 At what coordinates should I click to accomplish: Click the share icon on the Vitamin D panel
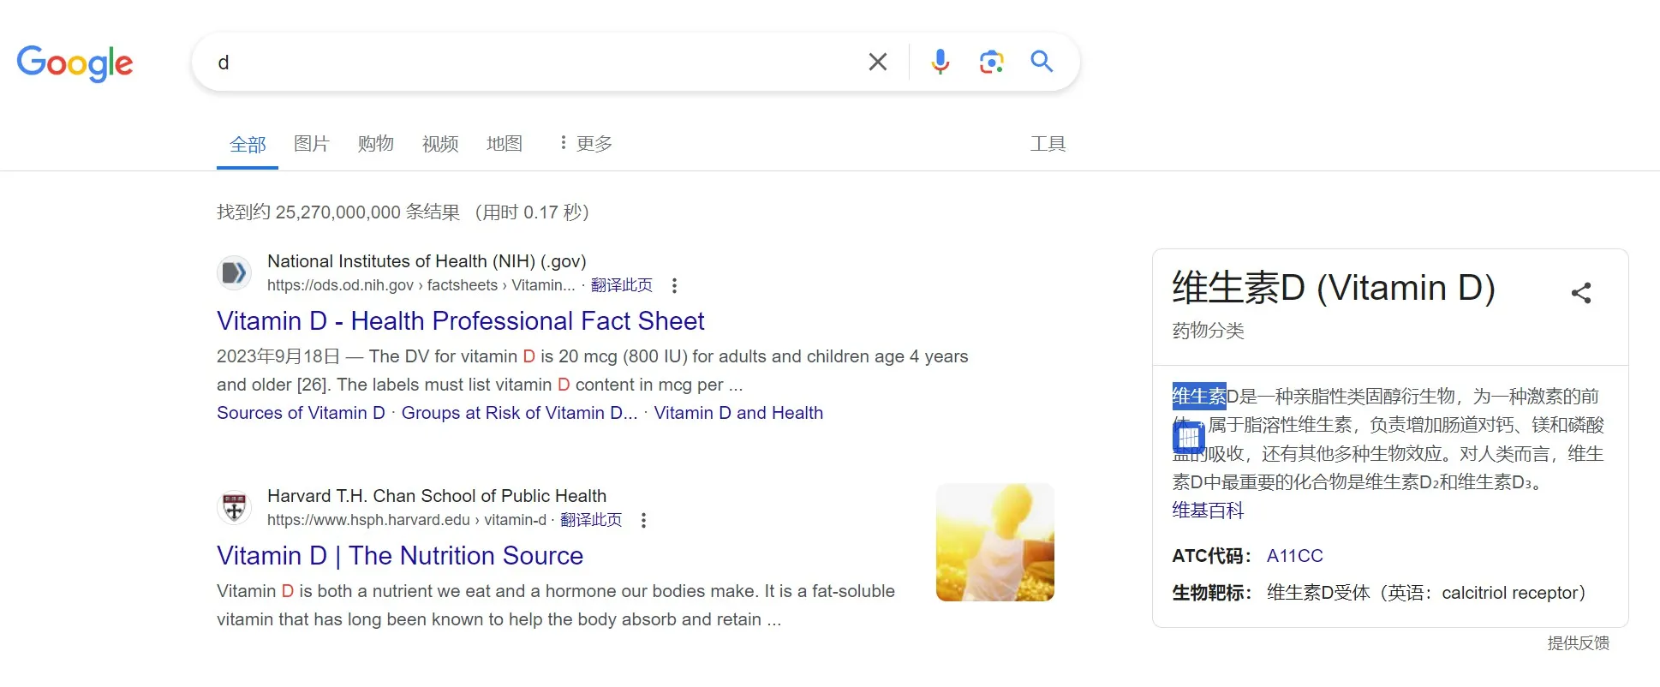(1580, 292)
